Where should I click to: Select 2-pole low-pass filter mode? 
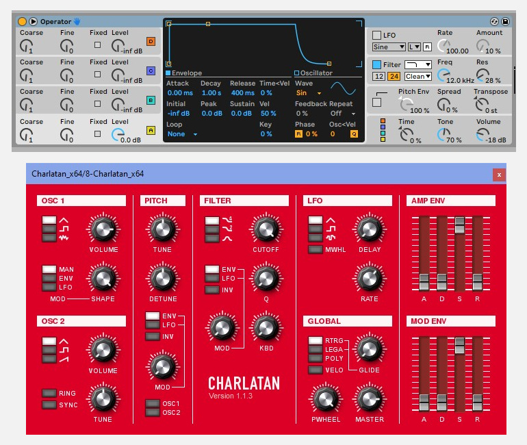click(212, 229)
